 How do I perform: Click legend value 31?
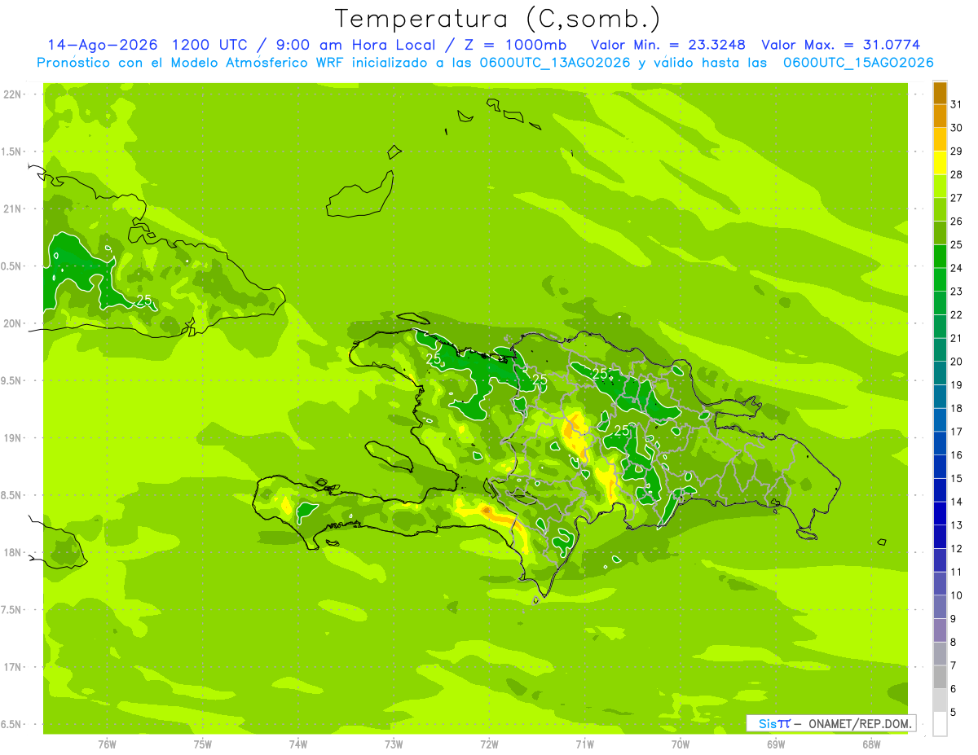956,105
